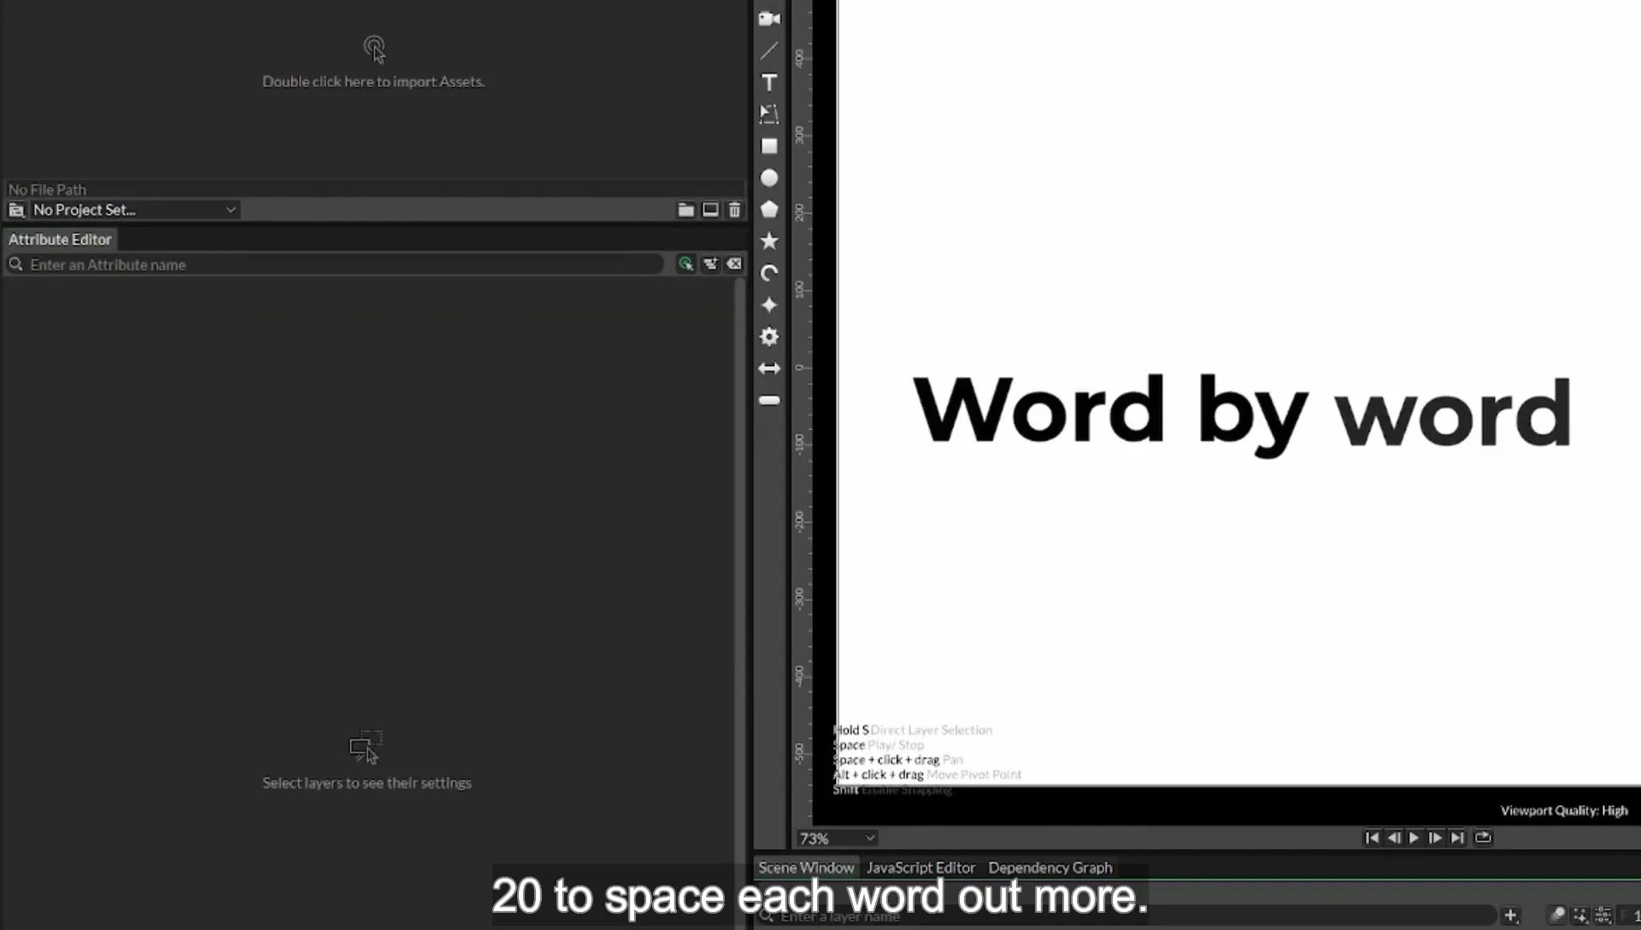Click the Viewport Quality: High label
1641x930 pixels.
[1564, 810]
